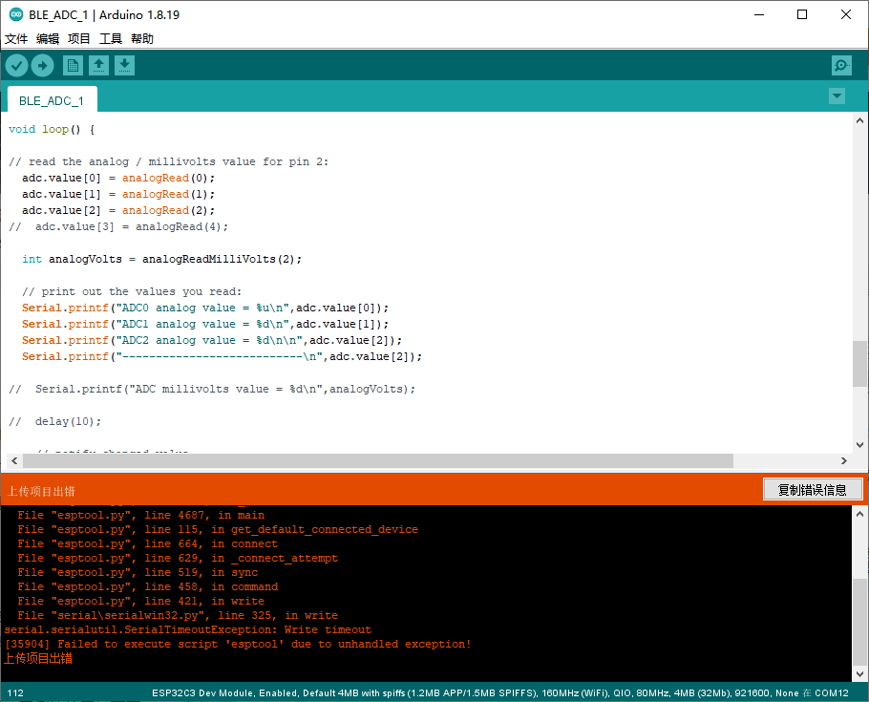Click the commented 'delay(10);' line
Image resolution: width=869 pixels, height=702 pixels.
54,421
